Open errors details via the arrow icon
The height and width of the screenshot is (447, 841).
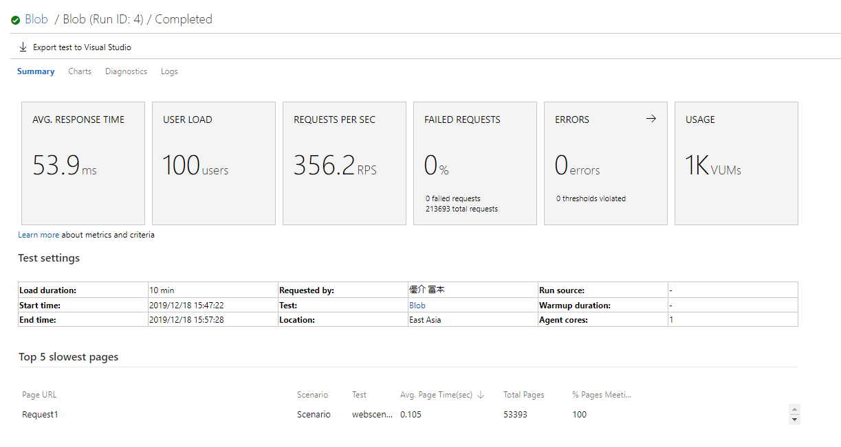[651, 119]
